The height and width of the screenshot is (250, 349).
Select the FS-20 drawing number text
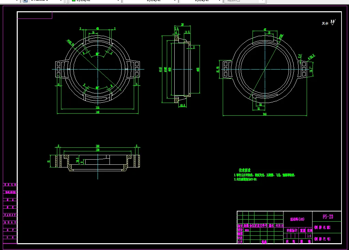point(328,217)
